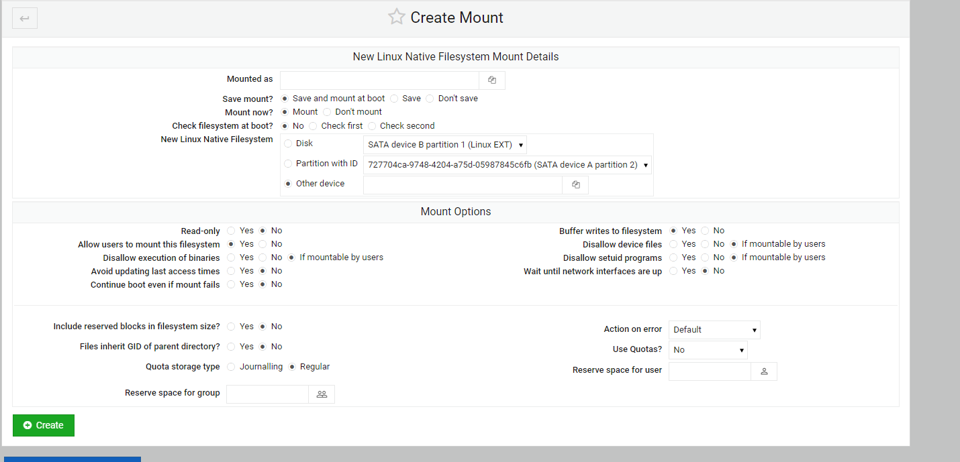Select 'Check second' radio option
The height and width of the screenshot is (462, 960).
(x=372, y=126)
